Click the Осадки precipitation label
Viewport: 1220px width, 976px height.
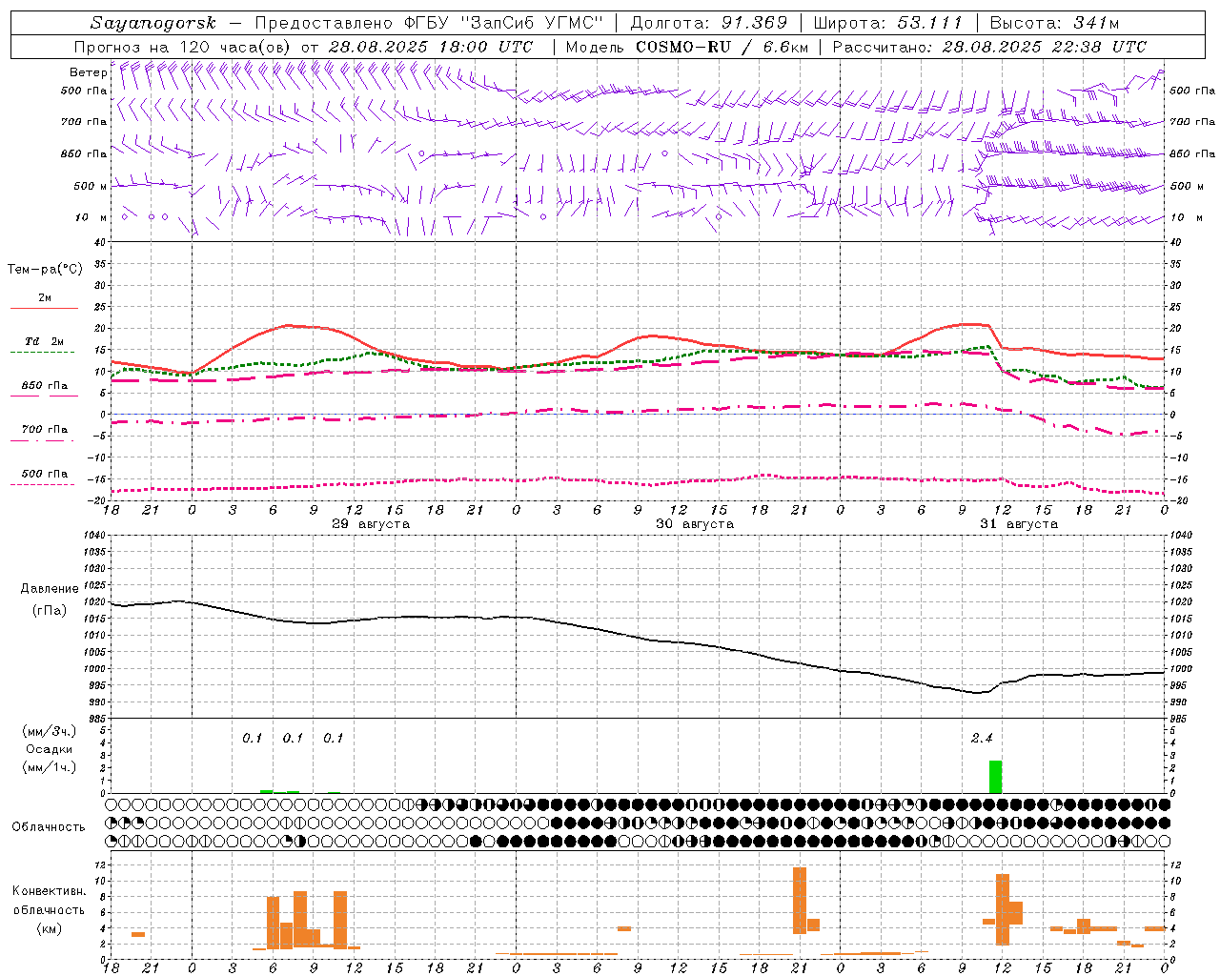tap(48, 749)
